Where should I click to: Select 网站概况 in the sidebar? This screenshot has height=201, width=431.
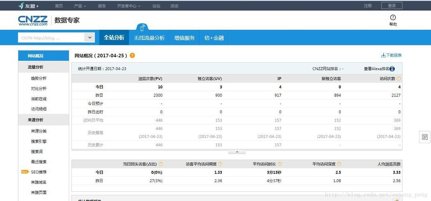(43, 56)
